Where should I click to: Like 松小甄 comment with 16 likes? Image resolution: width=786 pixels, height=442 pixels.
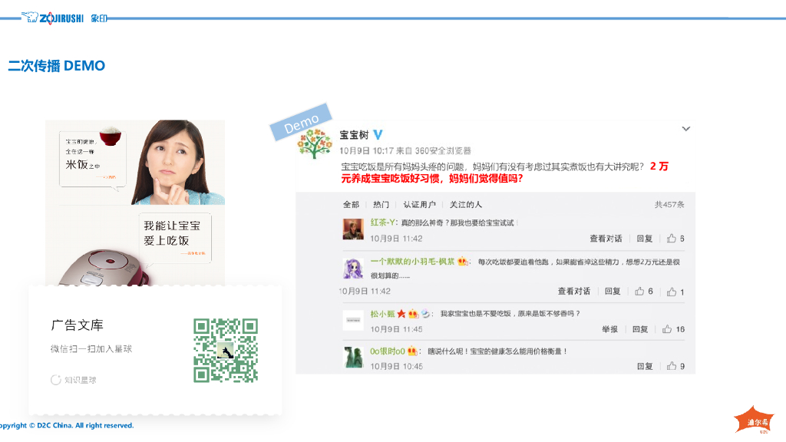tap(667, 329)
